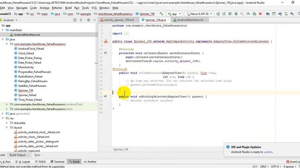Click Attach debugger to Android process icon
This screenshot has width=300, height=168.
pos(254,14)
